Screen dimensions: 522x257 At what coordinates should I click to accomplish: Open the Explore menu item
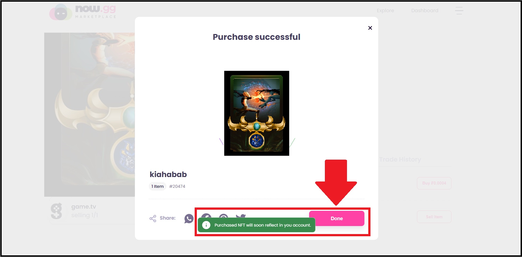(385, 11)
